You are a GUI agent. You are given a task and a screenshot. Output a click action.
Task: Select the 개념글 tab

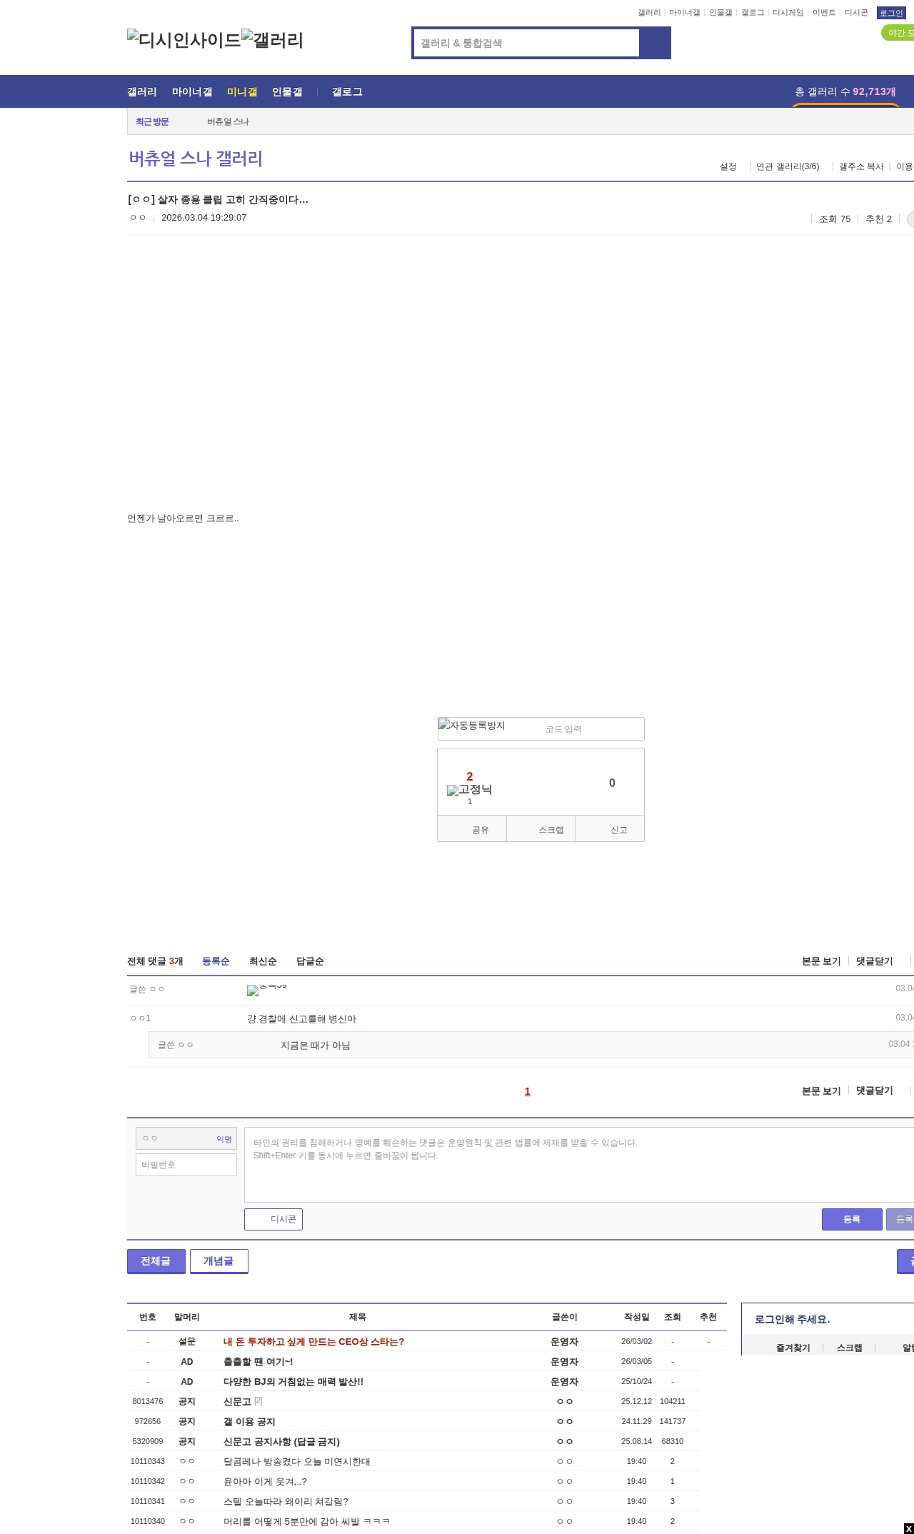(219, 1261)
